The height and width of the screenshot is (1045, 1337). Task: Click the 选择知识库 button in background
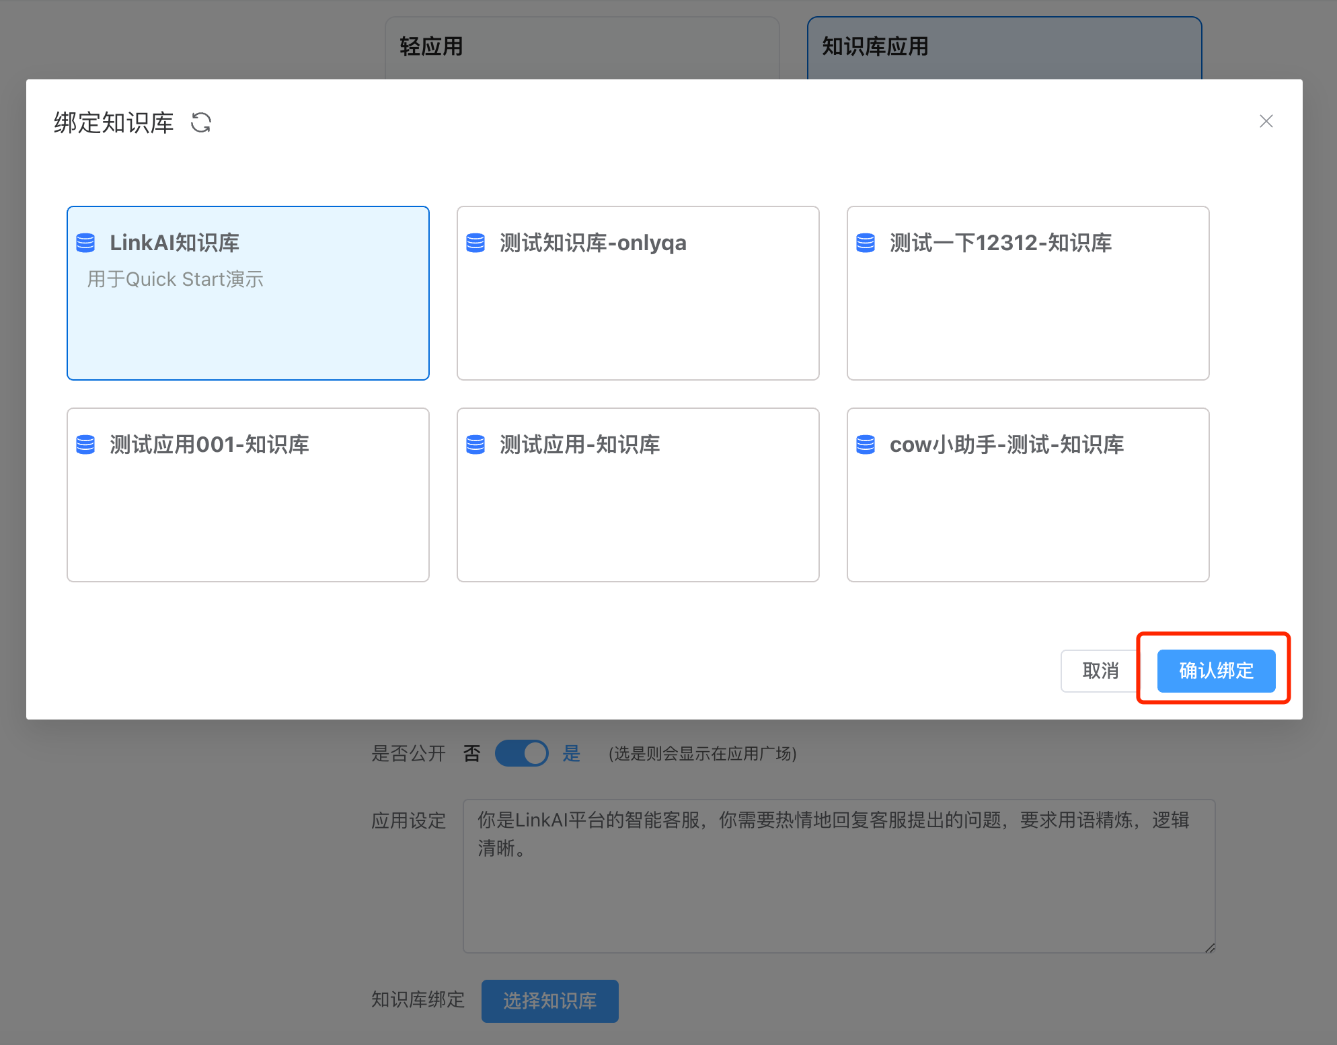pos(550,1001)
